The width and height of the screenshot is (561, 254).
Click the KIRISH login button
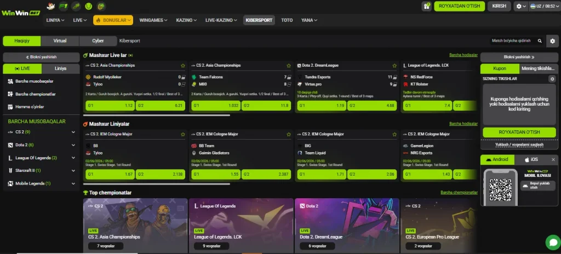click(499, 6)
